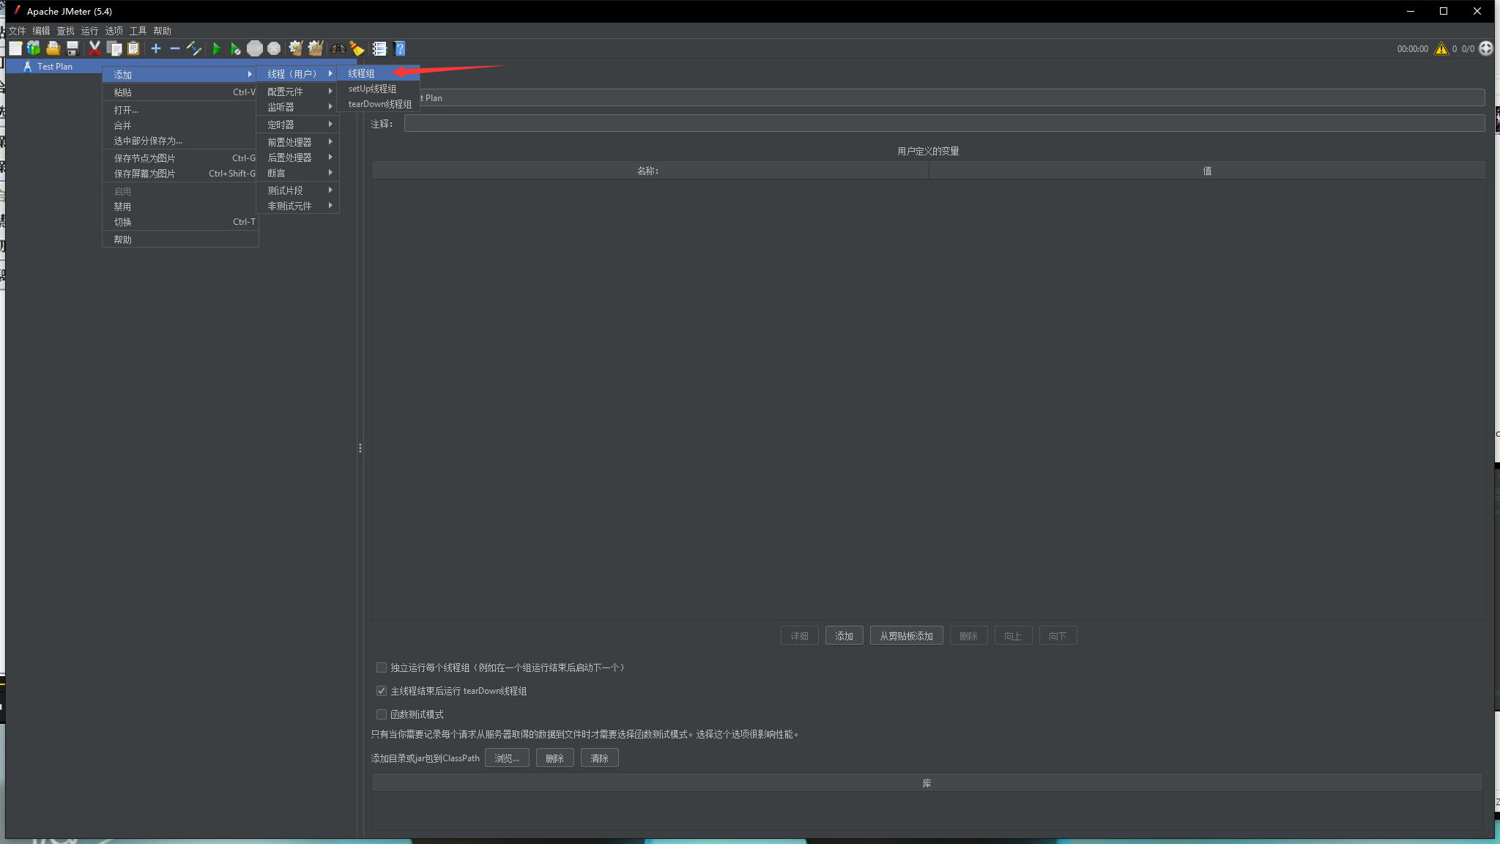Click the 浏览... button for ClassPath
Image resolution: width=1500 pixels, height=844 pixels.
pyautogui.click(x=506, y=758)
